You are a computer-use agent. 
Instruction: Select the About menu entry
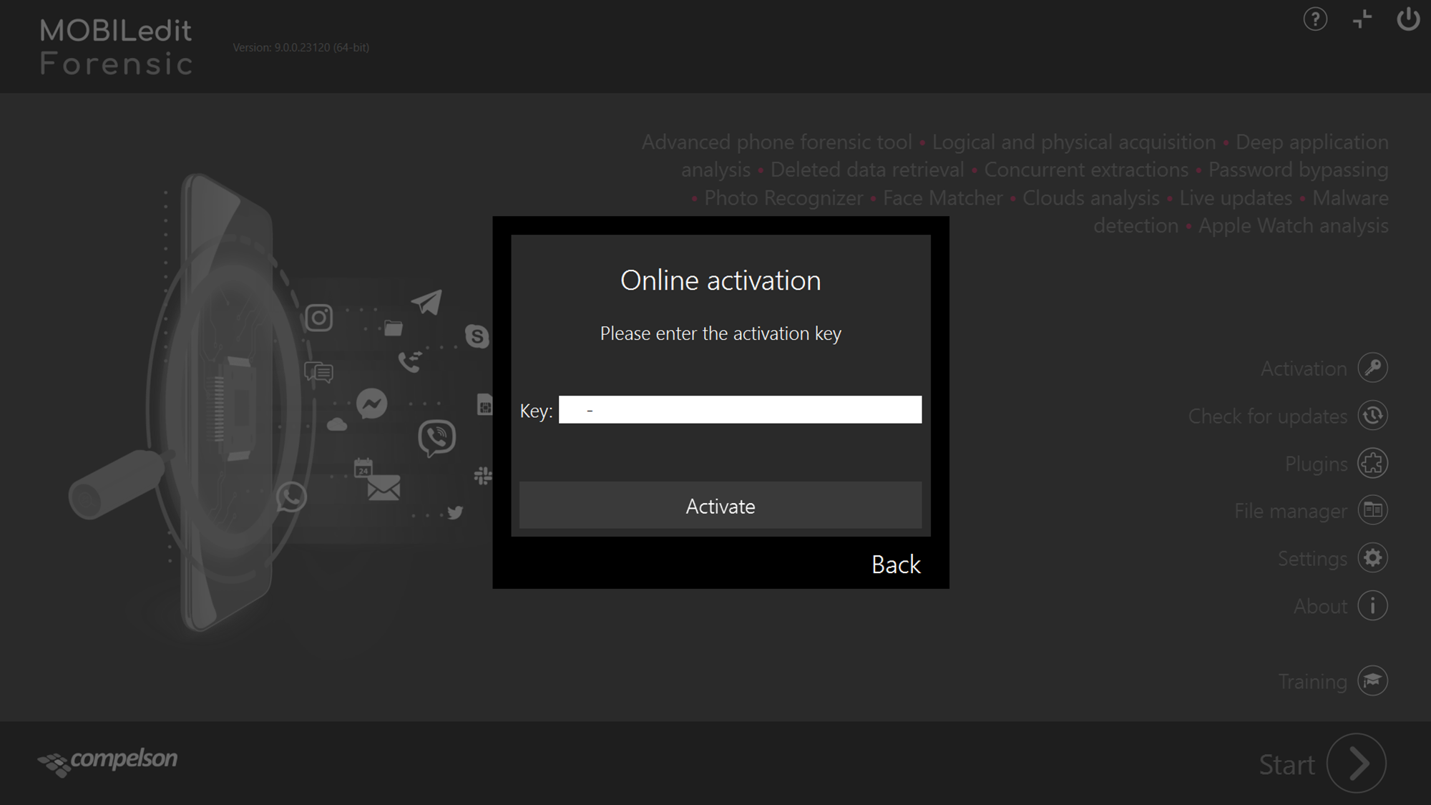pos(1319,605)
